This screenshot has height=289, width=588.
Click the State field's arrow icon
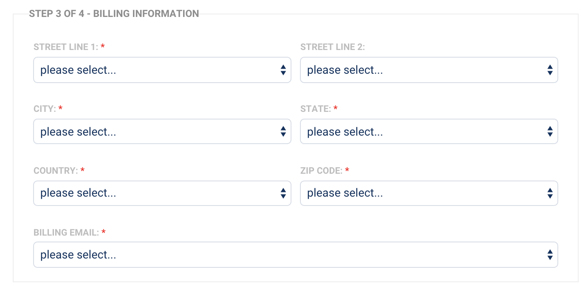point(550,132)
